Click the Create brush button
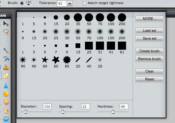Screen dimensions: 175x123 coord(150,51)
